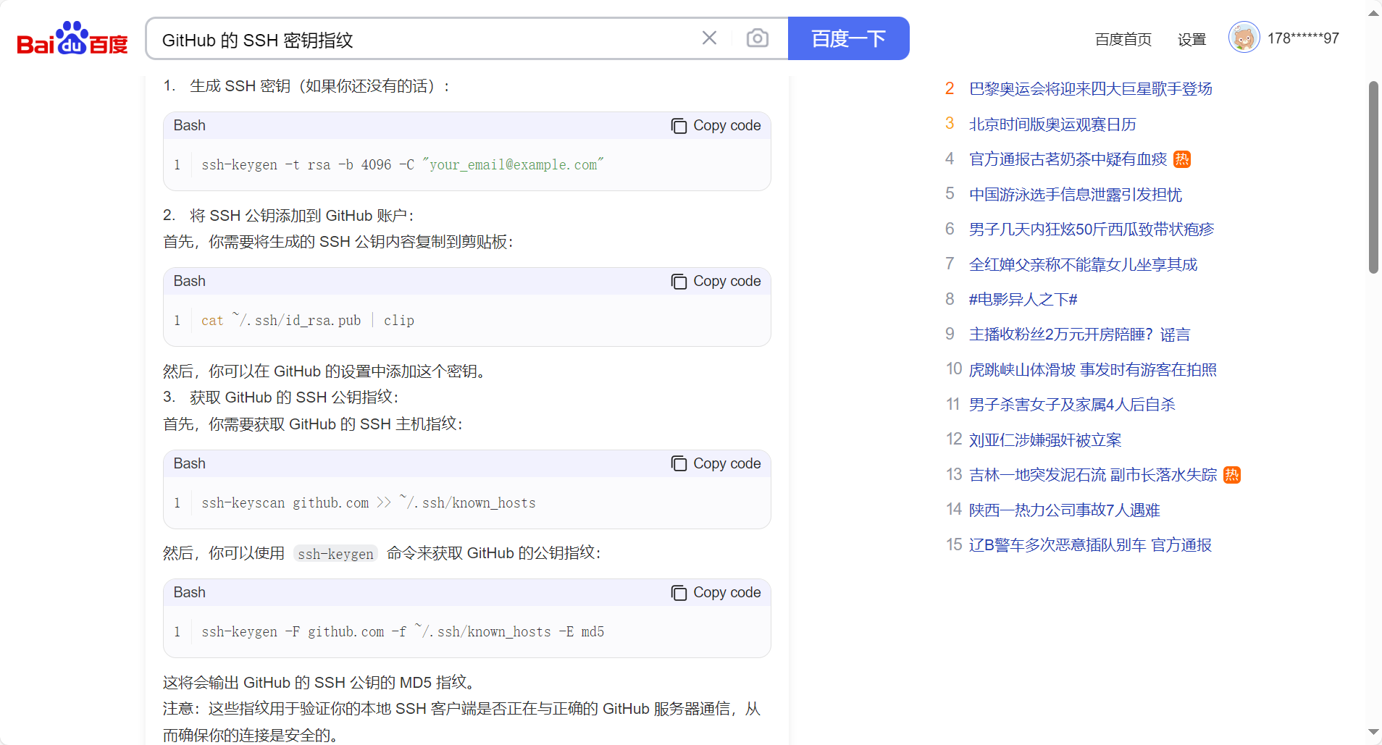Open 男子杀害女子及家属4人后自杀

click(x=1072, y=405)
